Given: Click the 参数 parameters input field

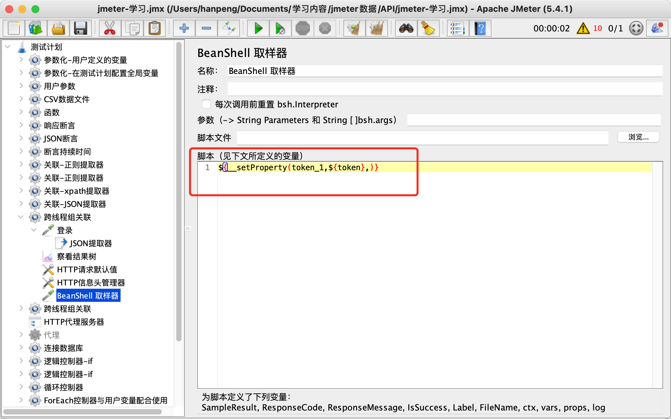Looking at the screenshot, I should (534, 120).
